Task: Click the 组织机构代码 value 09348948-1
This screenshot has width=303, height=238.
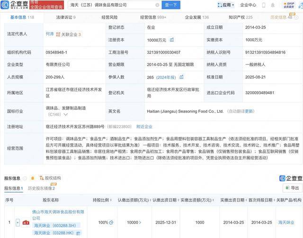Action: 56,53
